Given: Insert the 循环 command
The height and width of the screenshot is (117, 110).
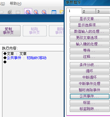Looking at the screenshot, I should (x=90, y=71).
